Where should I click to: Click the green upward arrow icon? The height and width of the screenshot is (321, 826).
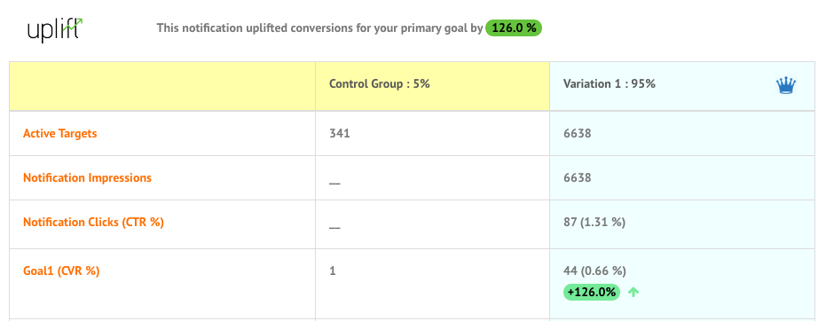coord(633,292)
